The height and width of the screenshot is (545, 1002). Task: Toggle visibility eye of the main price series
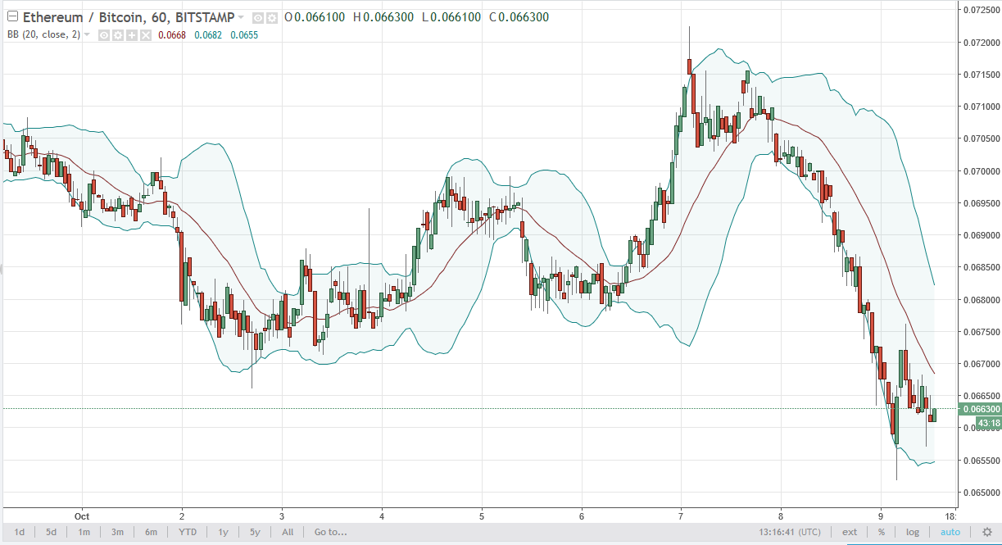point(257,17)
